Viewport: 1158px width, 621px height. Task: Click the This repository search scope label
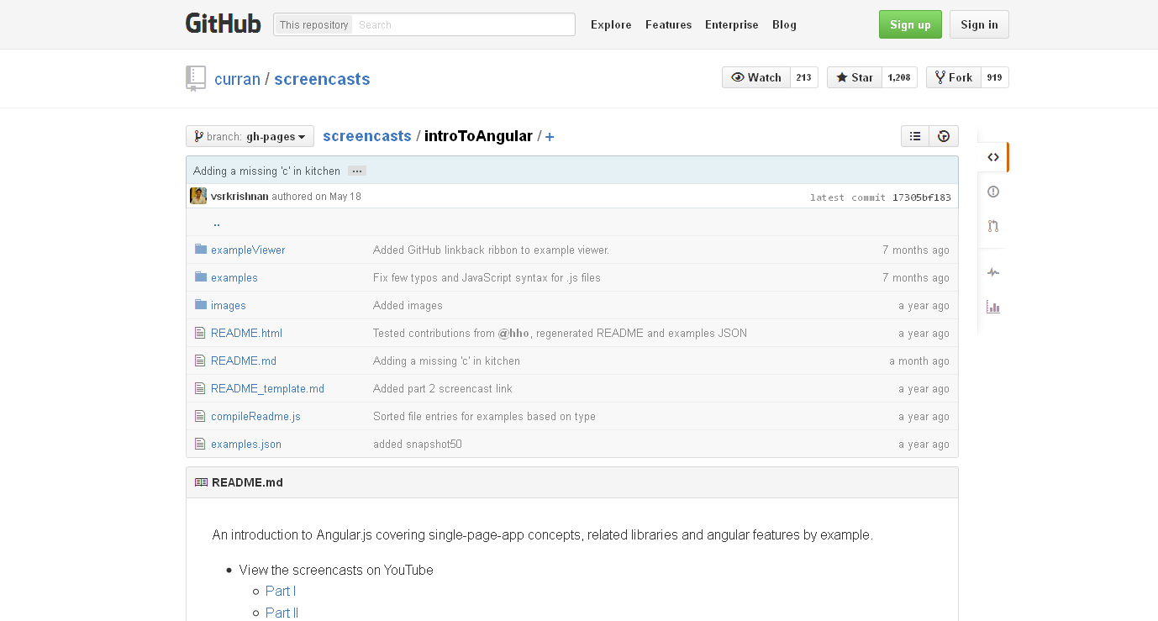click(313, 24)
